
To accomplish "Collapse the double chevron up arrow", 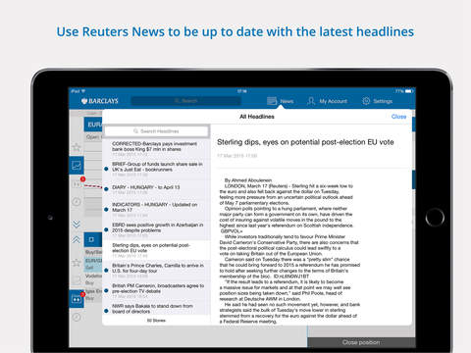I will coord(77,239).
